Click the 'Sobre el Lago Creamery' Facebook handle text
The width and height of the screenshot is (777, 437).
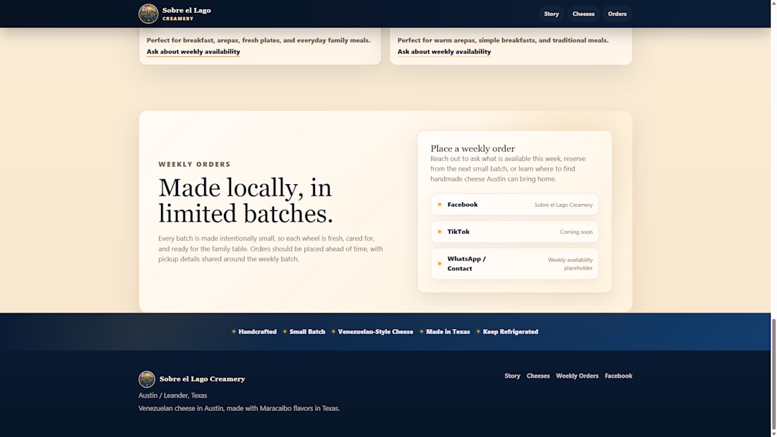tap(563, 205)
